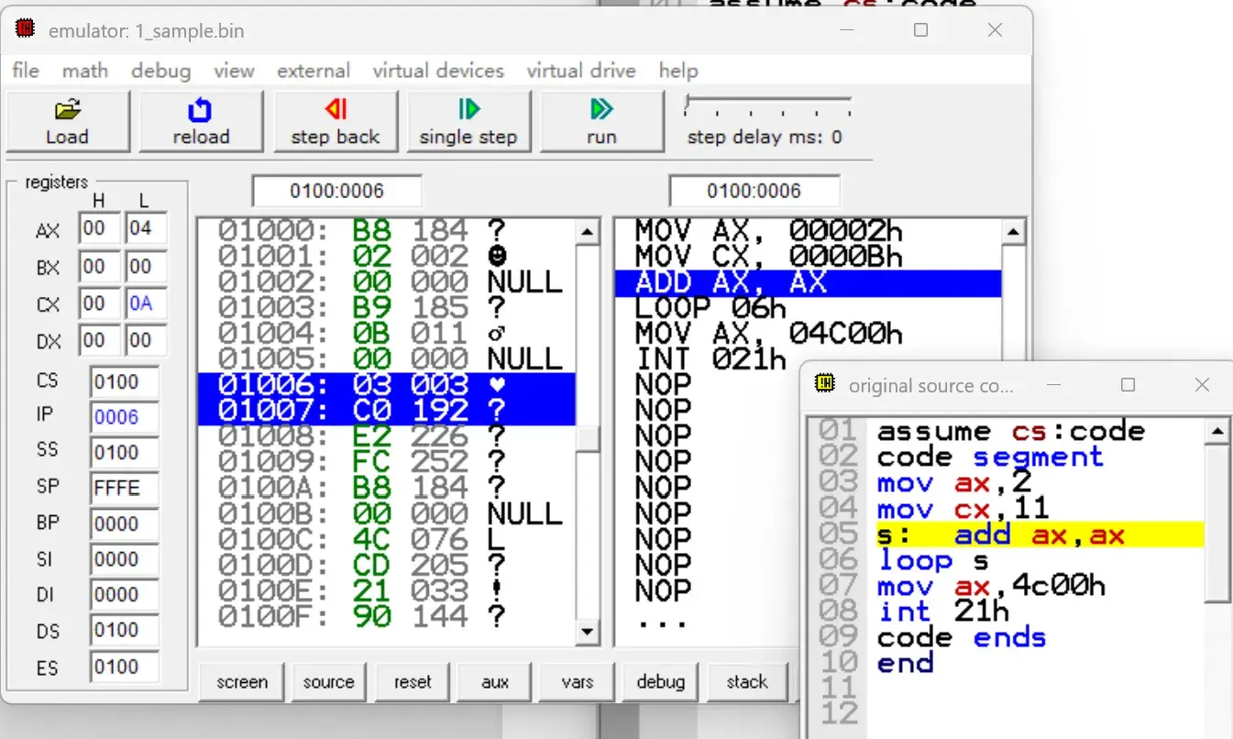
Task: Click the ES register field
Action: pyautogui.click(x=124, y=667)
